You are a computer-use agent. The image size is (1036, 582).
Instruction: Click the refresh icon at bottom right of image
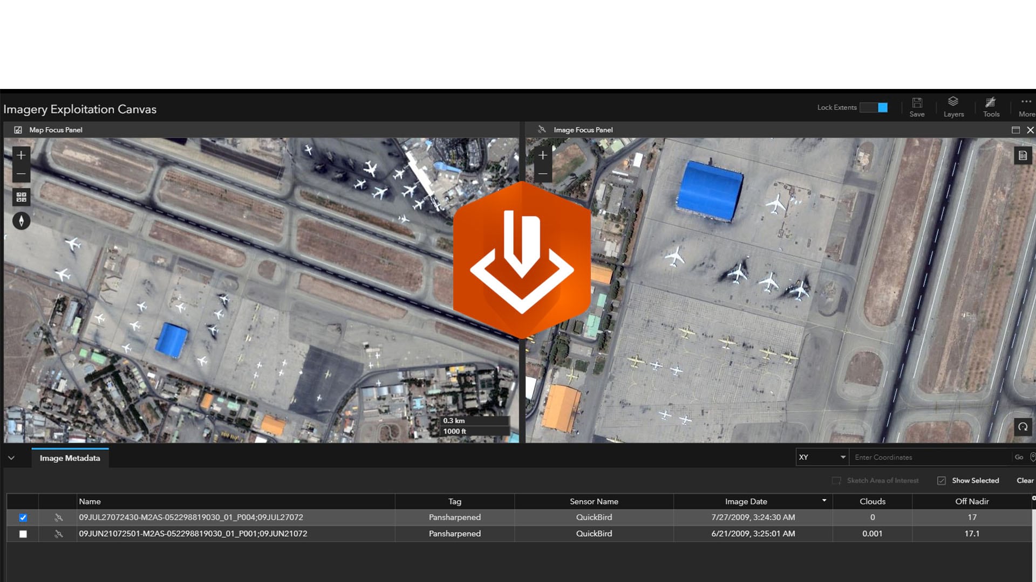(1023, 427)
